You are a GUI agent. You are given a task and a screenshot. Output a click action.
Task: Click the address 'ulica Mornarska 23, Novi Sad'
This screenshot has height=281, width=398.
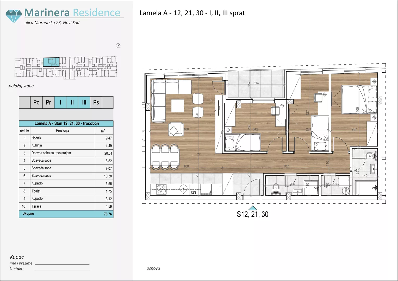[52, 23]
